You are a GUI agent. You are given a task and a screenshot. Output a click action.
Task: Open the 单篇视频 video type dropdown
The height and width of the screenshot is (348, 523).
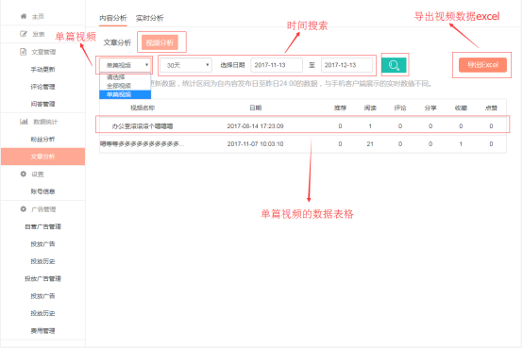(x=125, y=65)
